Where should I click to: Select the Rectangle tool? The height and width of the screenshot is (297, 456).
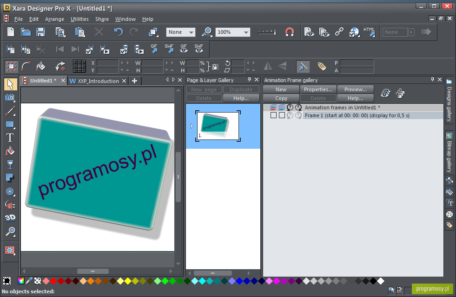[10, 125]
